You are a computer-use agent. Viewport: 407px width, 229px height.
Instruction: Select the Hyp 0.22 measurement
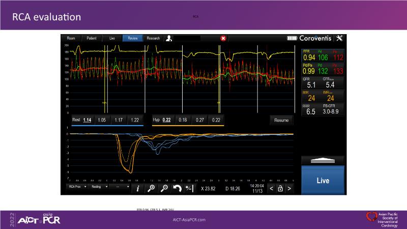(166, 120)
